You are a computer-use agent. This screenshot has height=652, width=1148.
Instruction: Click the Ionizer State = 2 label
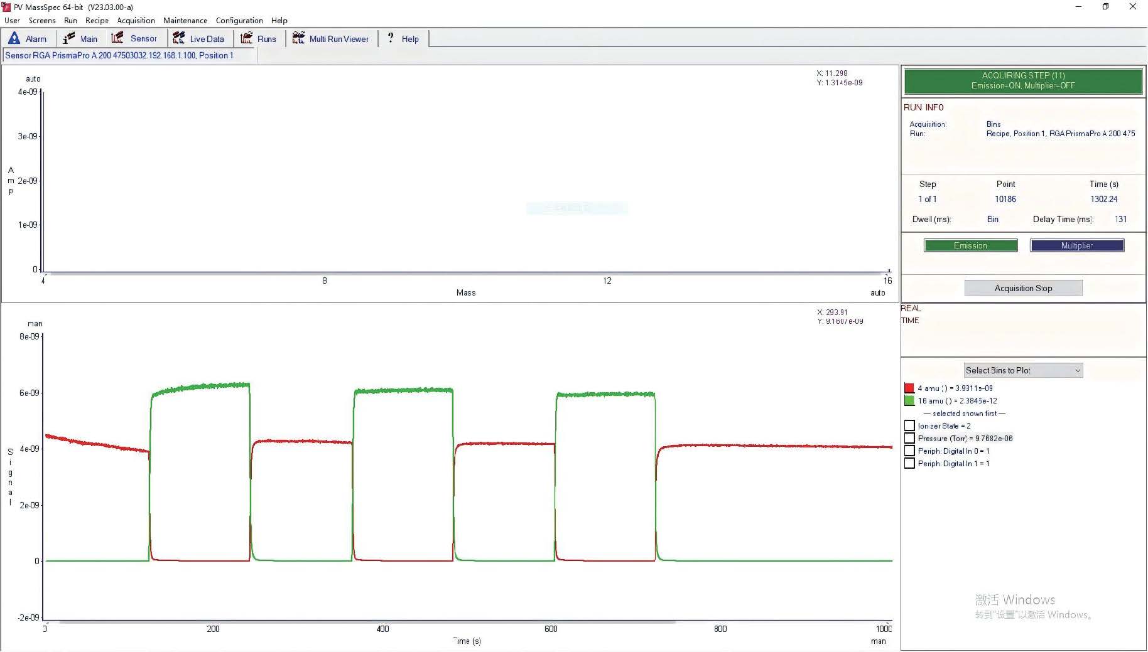[944, 426]
